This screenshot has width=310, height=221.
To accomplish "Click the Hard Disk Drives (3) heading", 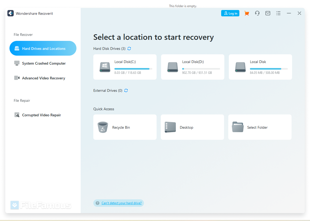I will click(109, 49).
